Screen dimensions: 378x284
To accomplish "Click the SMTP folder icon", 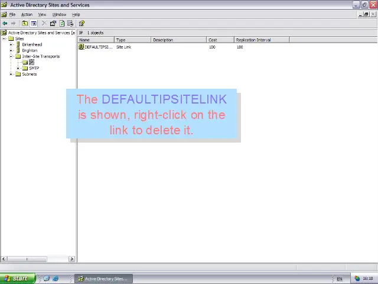I will coord(25,68).
